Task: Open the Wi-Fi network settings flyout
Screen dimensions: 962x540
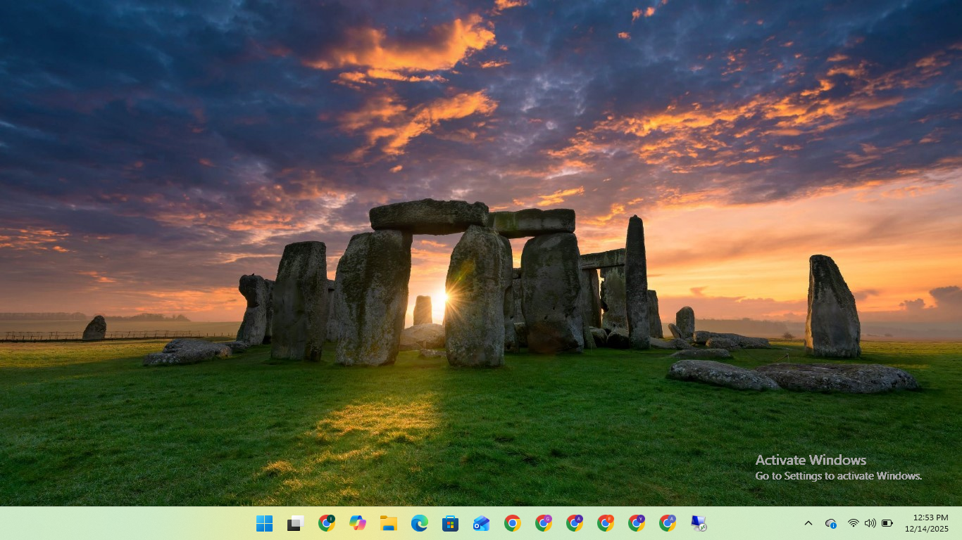Action: (853, 523)
